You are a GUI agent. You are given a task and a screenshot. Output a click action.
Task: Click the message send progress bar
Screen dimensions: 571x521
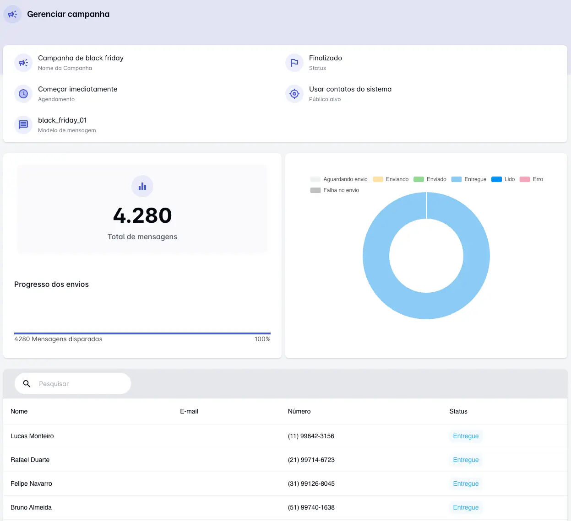tap(142, 333)
